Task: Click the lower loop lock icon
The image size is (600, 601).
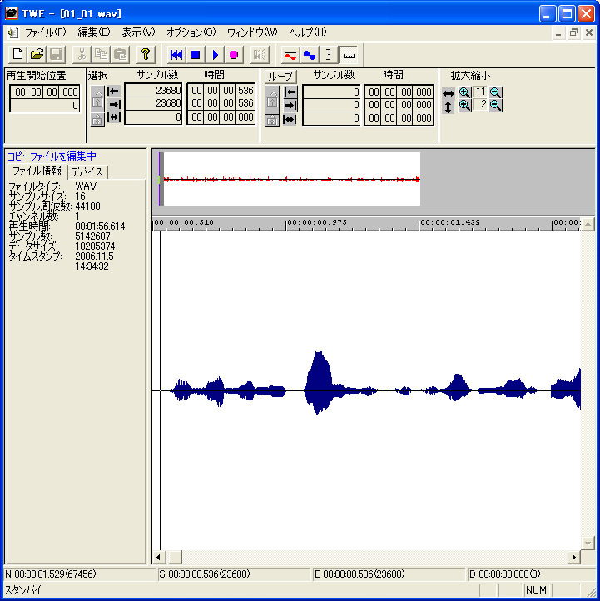Action: pos(272,120)
